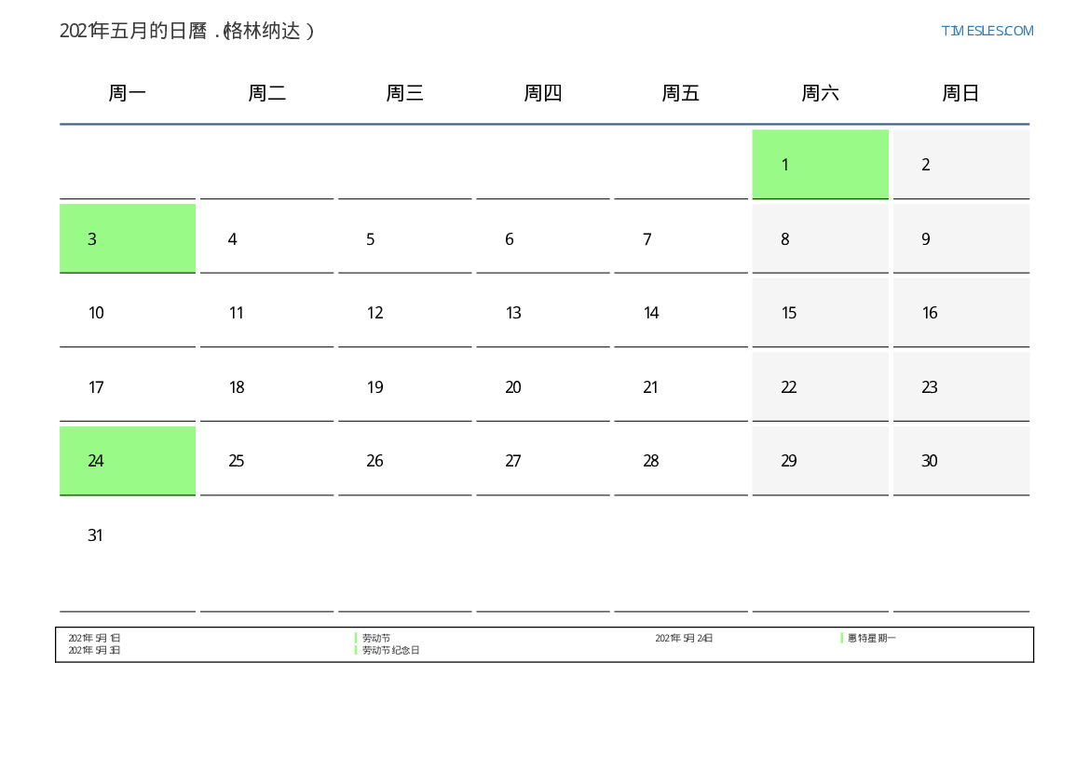The image size is (1089, 770).
Task: Select day 17 in the calendar
Action: coord(127,386)
